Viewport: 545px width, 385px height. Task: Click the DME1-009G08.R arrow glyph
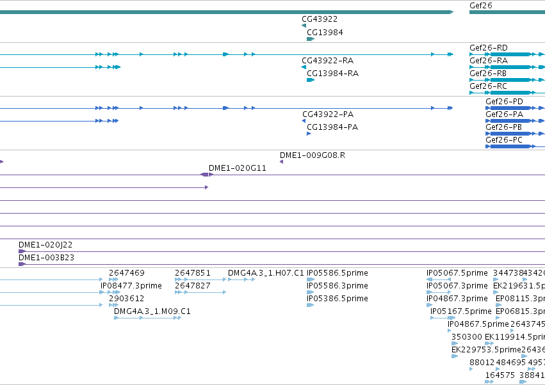282,162
